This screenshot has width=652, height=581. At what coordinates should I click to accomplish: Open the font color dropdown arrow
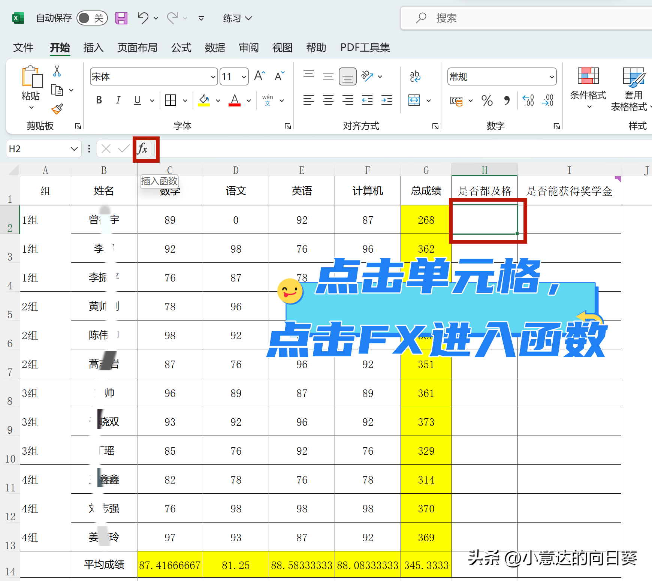tap(248, 100)
